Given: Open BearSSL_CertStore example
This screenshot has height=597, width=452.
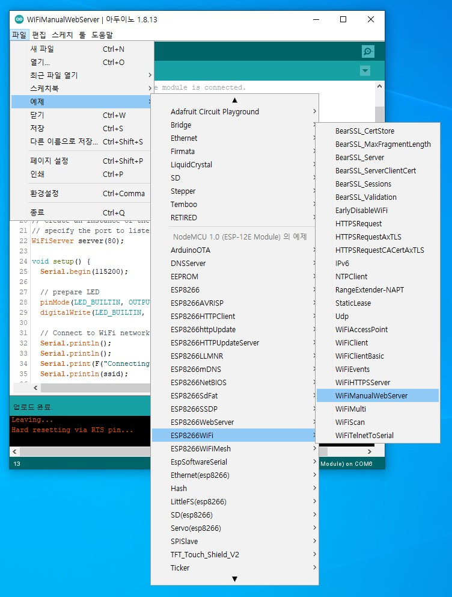Looking at the screenshot, I should [377, 131].
